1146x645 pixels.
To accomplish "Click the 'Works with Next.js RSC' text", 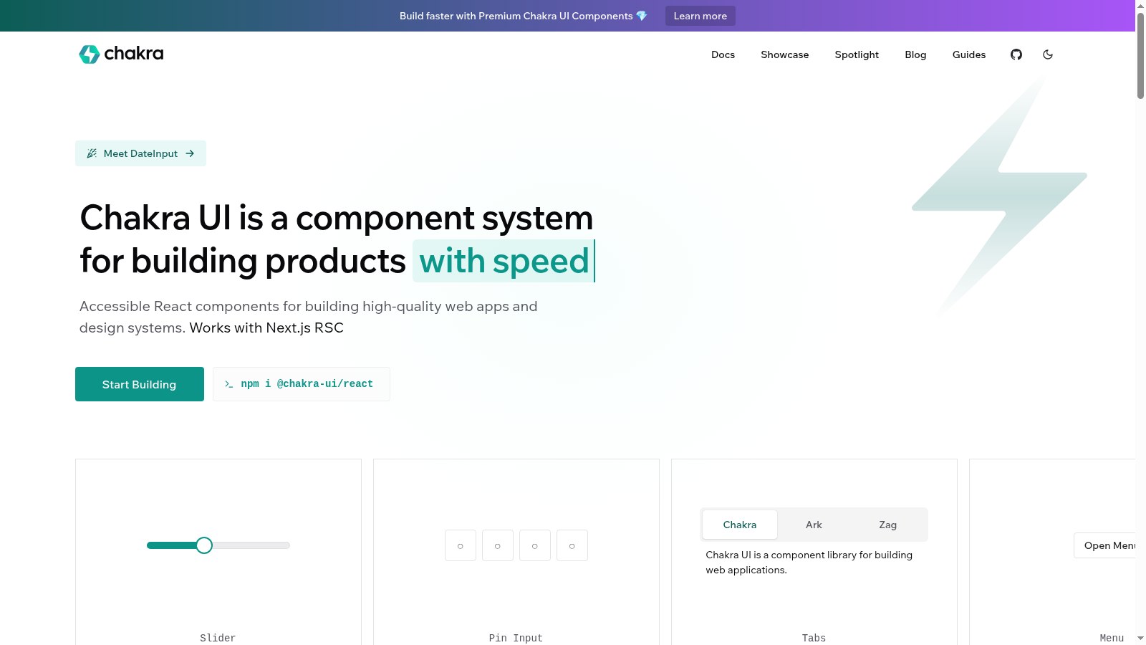I will [x=266, y=328].
